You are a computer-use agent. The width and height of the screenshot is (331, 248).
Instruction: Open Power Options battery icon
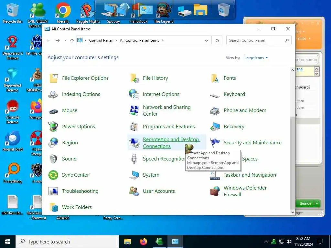(53, 127)
